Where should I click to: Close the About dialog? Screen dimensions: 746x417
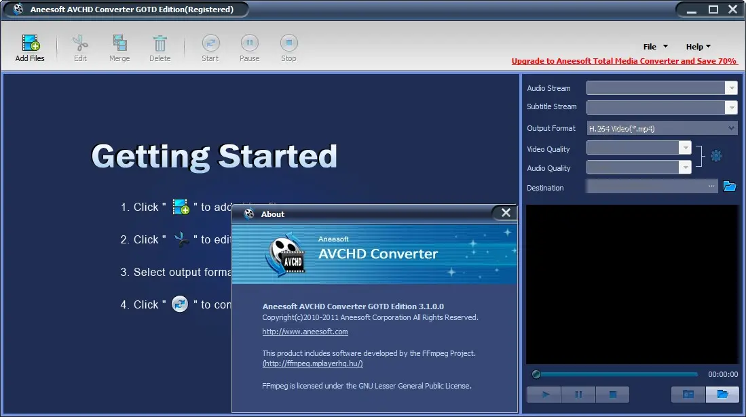tap(505, 213)
